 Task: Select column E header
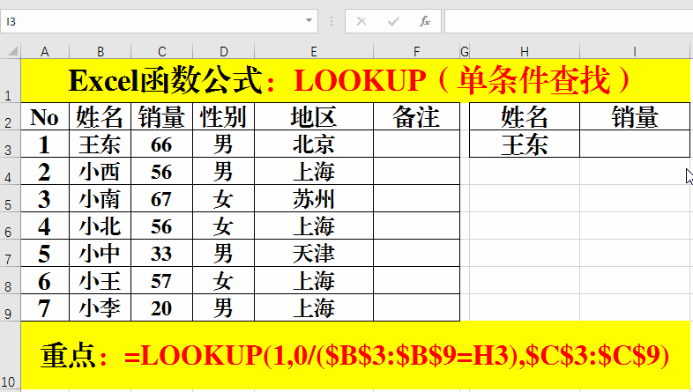pos(314,52)
